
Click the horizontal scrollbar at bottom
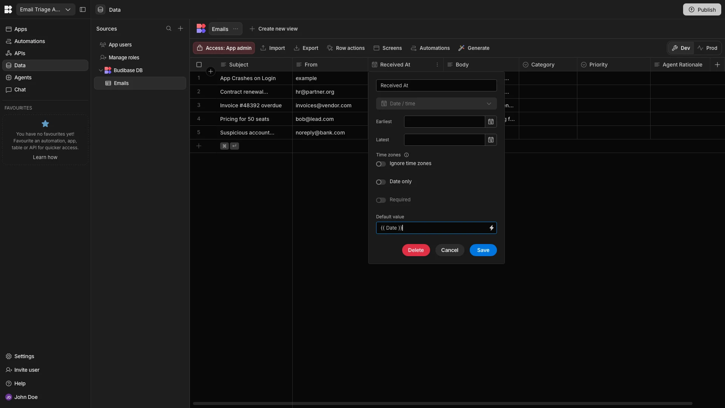[442, 403]
